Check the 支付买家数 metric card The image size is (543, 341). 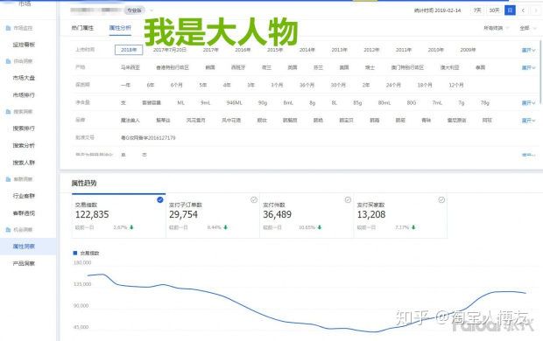441,199
